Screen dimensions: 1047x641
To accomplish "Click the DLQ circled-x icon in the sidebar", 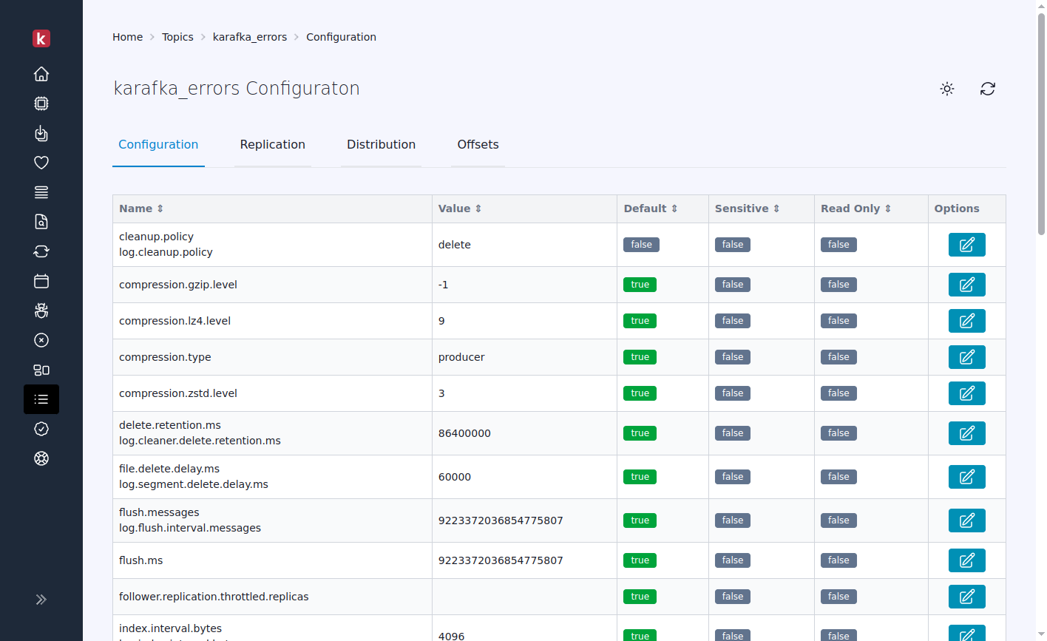I will (x=41, y=340).
